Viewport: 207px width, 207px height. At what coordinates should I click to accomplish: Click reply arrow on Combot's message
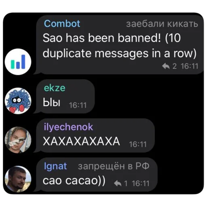(x=166, y=66)
